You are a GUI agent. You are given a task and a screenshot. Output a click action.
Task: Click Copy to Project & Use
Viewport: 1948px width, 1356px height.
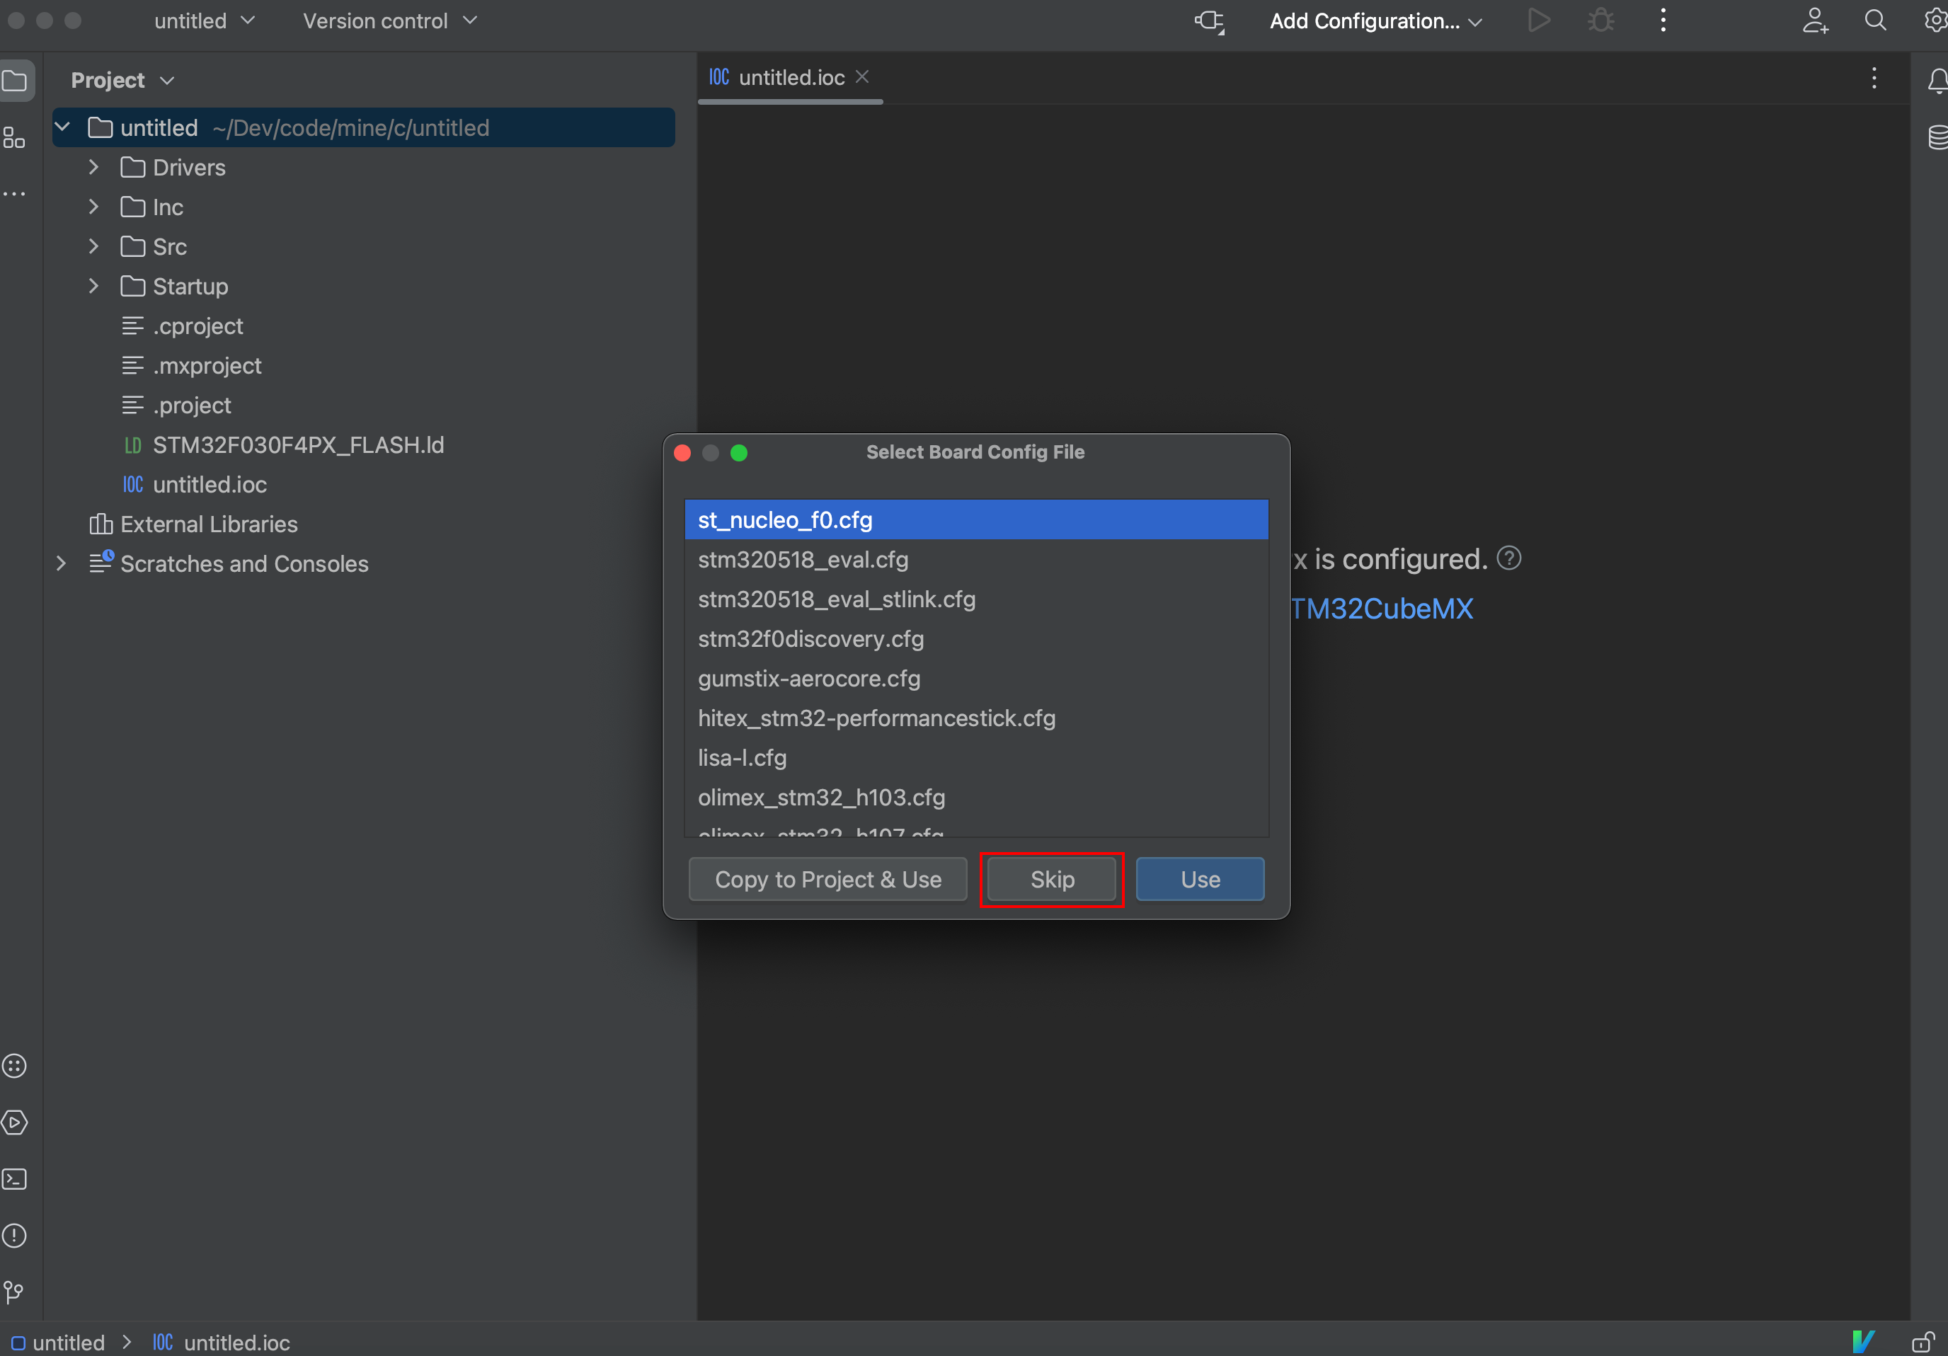(x=827, y=880)
